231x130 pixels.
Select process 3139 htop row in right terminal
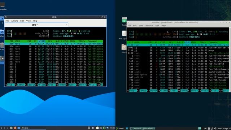tap(178, 51)
